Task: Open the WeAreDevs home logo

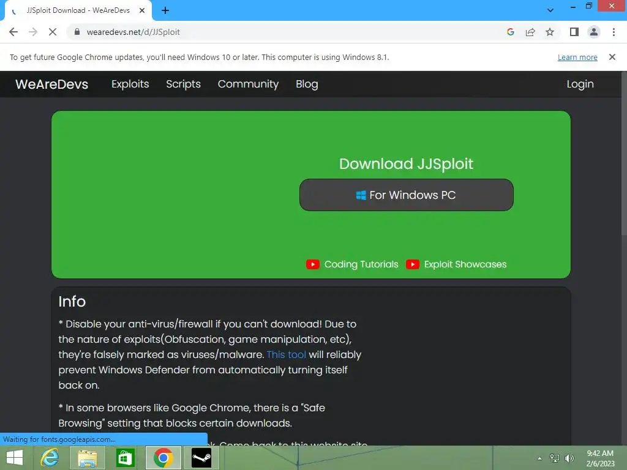Action: (51, 84)
